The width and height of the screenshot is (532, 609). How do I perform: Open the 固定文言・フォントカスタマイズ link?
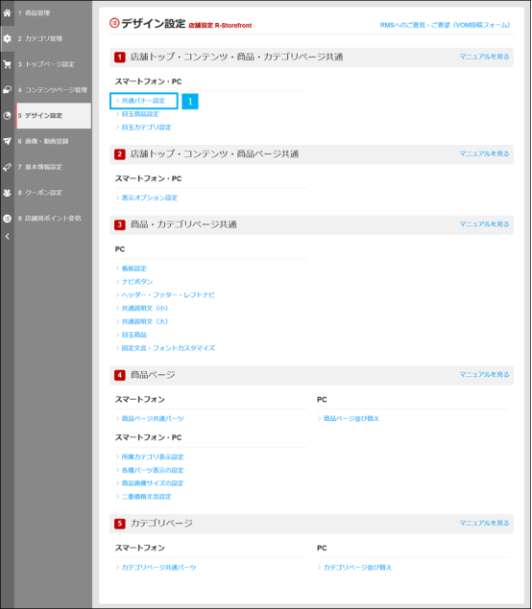168,348
